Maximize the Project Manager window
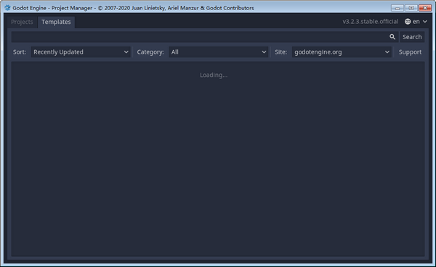Image resolution: width=436 pixels, height=267 pixels. (x=411, y=8)
